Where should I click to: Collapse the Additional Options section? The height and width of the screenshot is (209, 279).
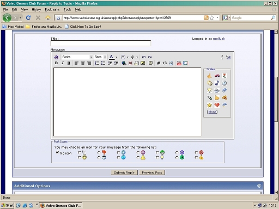point(259,186)
